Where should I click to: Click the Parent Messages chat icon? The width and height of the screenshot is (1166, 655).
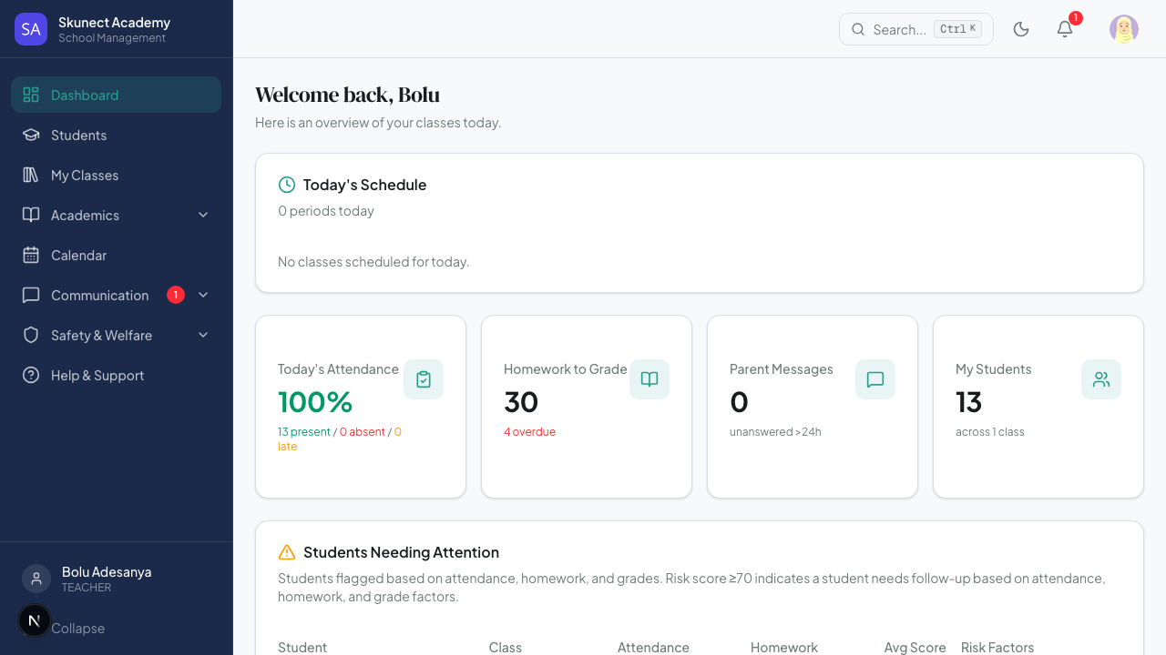pos(875,379)
